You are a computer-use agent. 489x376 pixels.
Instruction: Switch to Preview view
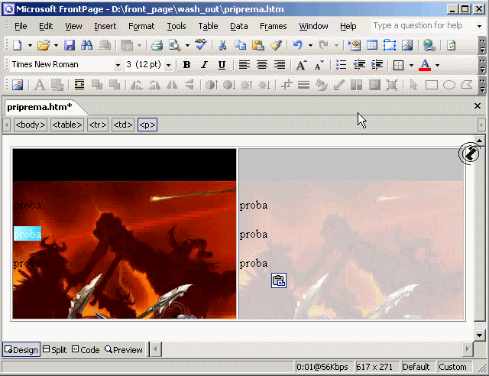pyautogui.click(x=124, y=350)
